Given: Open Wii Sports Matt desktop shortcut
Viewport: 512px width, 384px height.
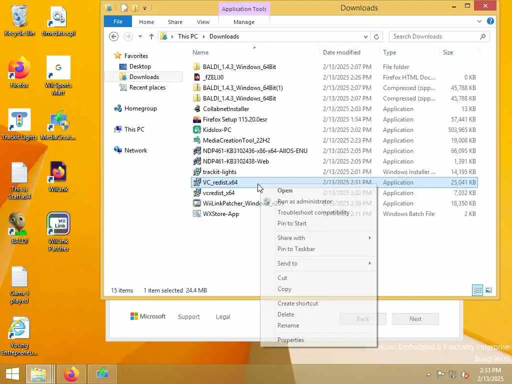Looking at the screenshot, I should click(x=58, y=76).
